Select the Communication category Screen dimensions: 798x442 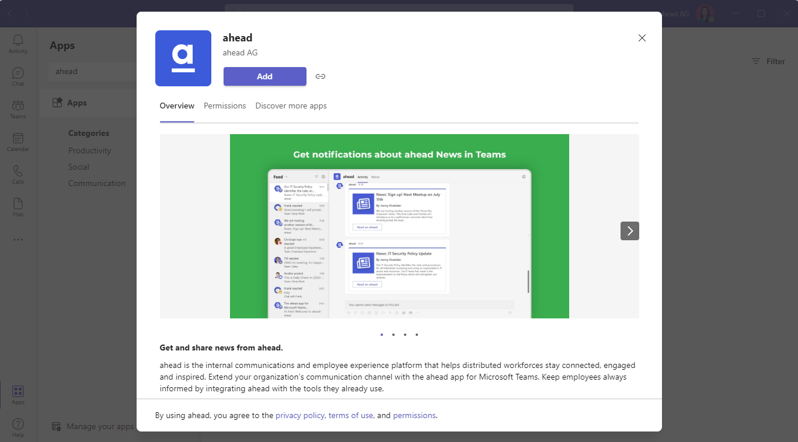(97, 183)
